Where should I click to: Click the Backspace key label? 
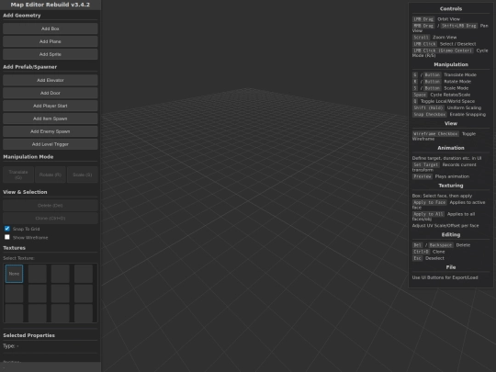tap(441, 245)
